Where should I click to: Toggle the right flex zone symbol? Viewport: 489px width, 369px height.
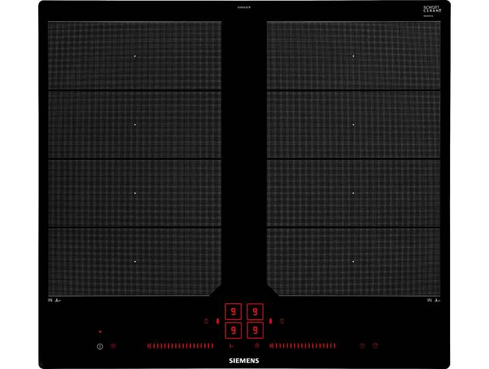click(282, 321)
